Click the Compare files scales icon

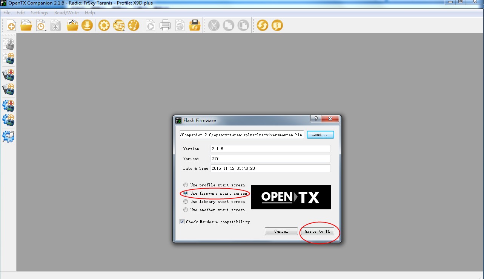pos(180,26)
